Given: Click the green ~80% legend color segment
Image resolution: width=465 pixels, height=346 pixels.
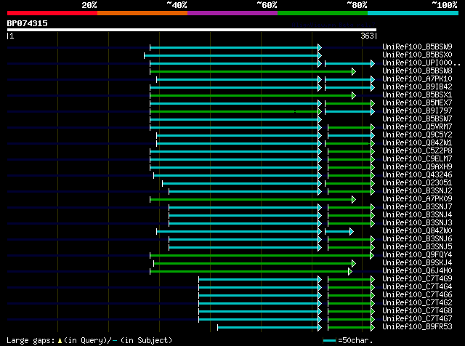Looking at the screenshot, I should pos(323,13).
